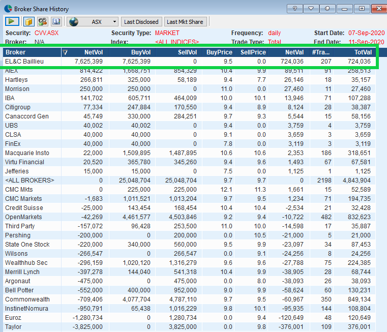
Task: Select the InstinetNomura broker row
Action: pos(189,308)
